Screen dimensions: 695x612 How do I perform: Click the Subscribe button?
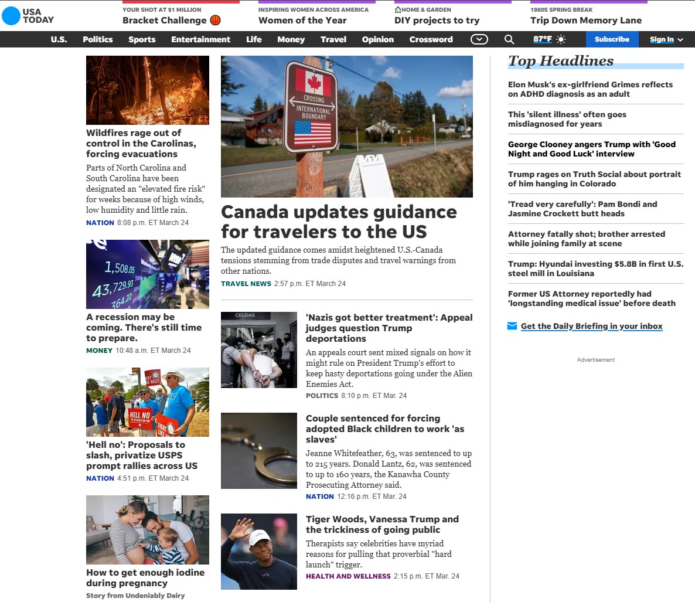(612, 39)
